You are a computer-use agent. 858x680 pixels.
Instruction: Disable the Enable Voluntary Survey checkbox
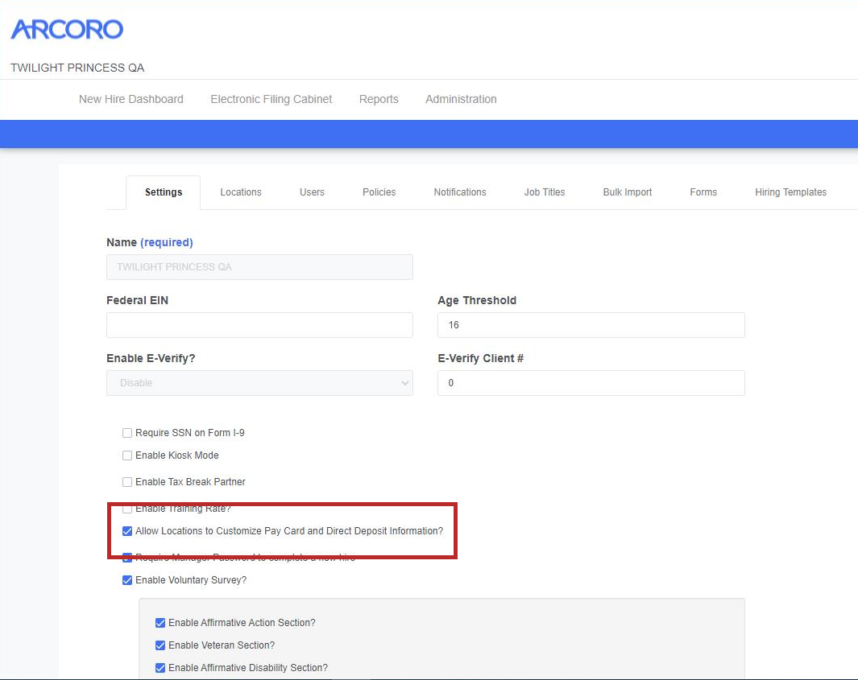(127, 580)
